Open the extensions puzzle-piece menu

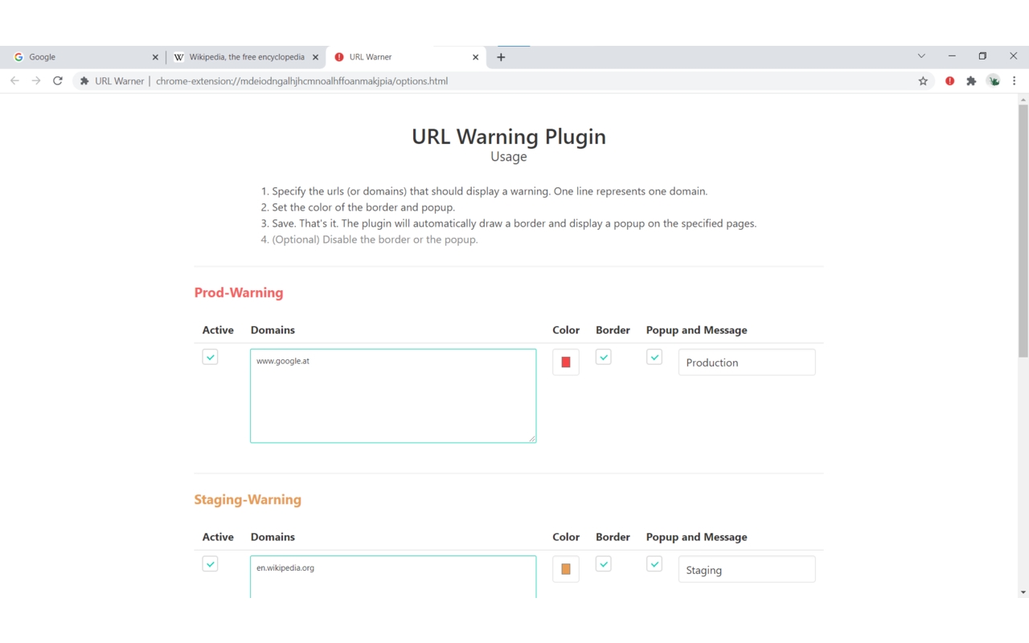pyautogui.click(x=971, y=80)
